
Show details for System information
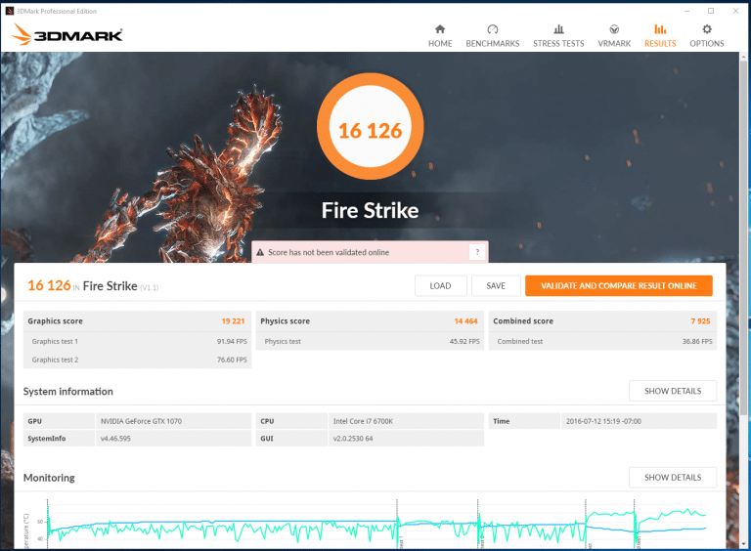pos(673,391)
